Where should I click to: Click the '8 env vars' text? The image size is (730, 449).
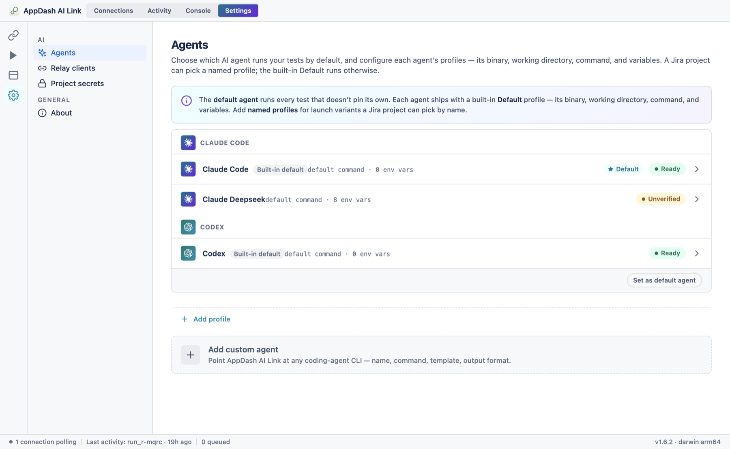352,200
